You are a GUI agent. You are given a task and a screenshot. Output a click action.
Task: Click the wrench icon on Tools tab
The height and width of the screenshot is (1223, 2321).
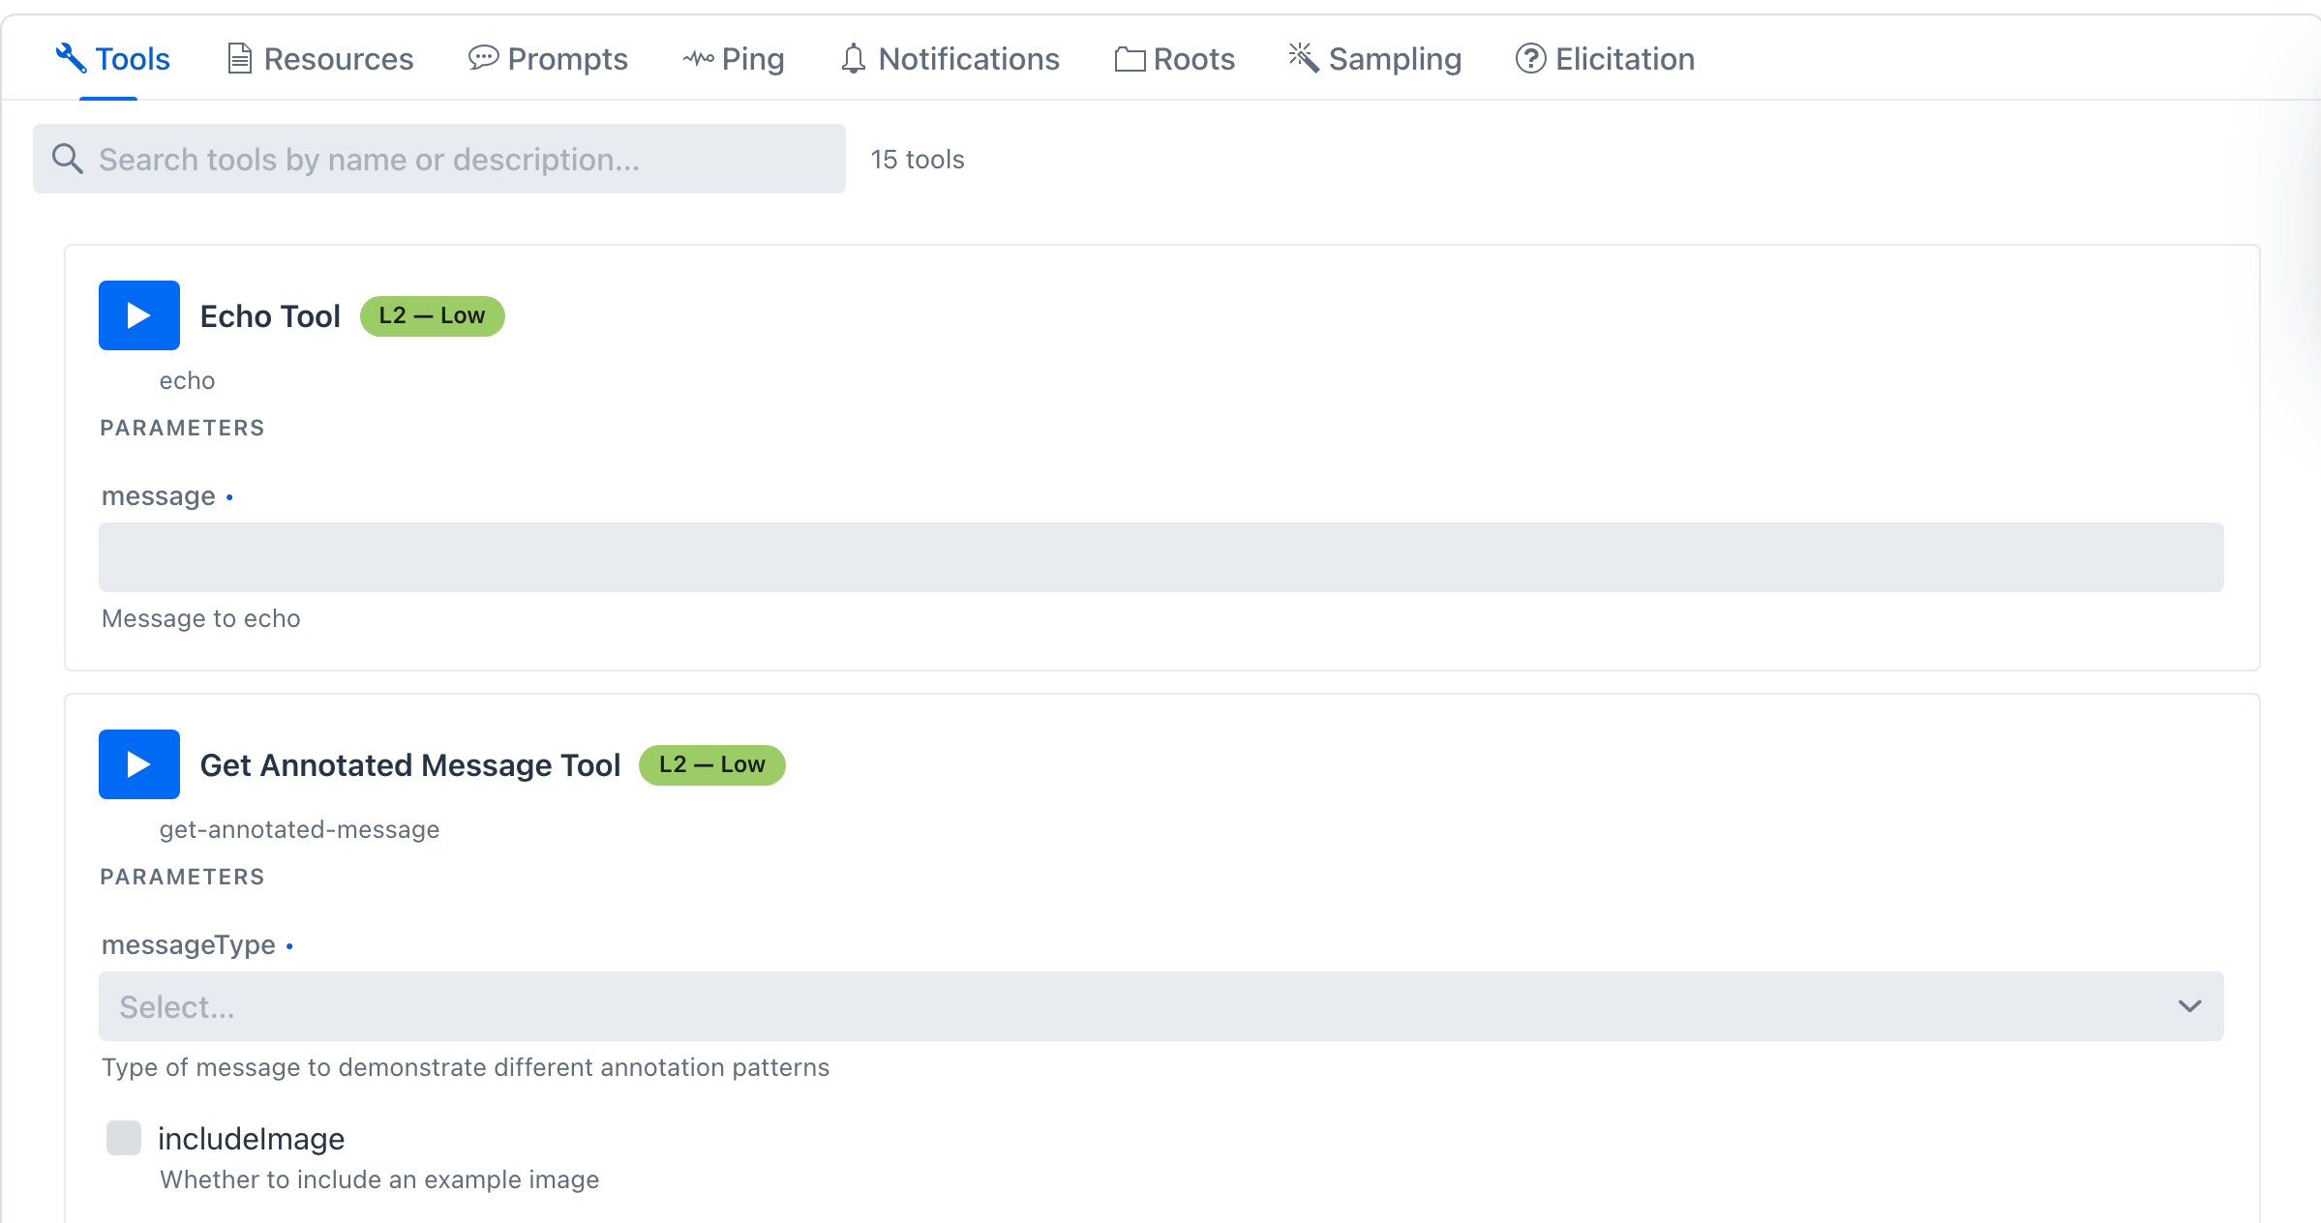pos(71,58)
